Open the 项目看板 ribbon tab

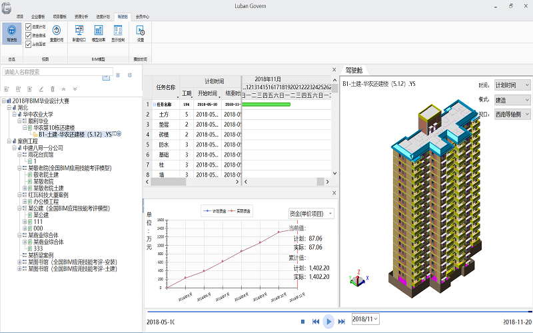pos(60,17)
